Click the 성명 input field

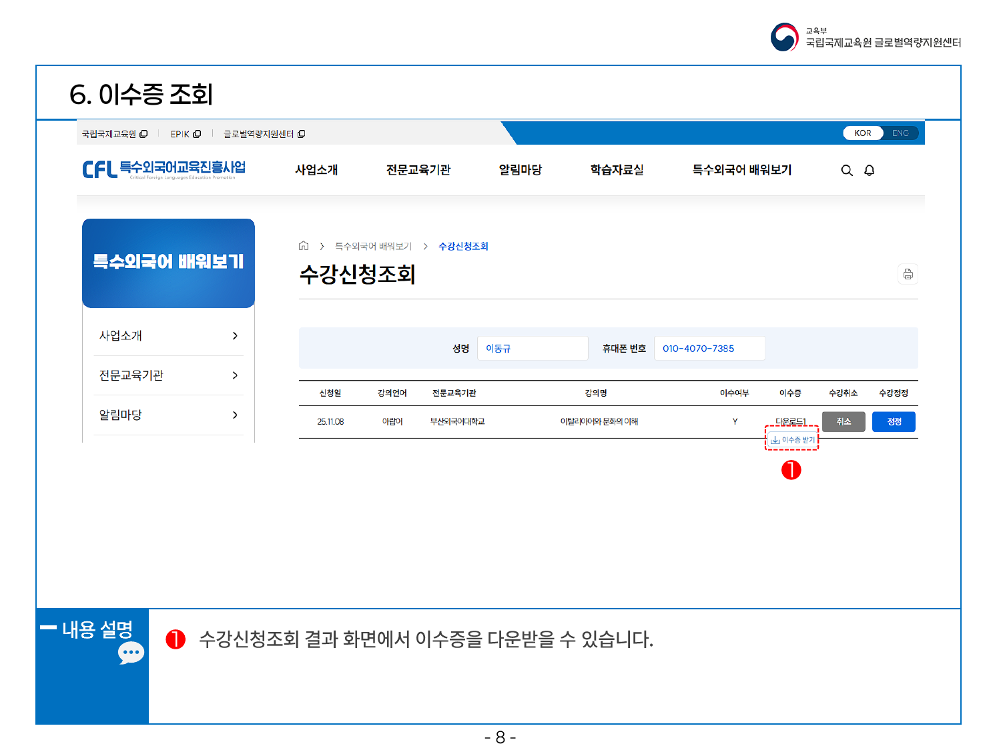(532, 349)
